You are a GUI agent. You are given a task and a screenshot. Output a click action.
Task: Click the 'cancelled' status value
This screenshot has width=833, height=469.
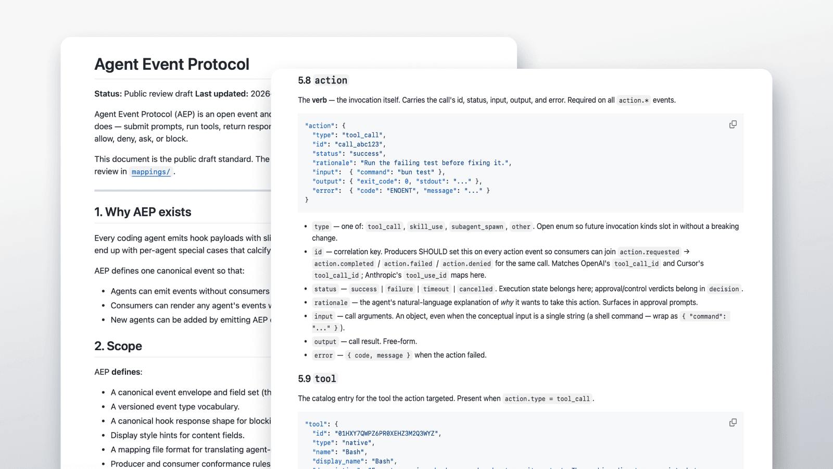coord(476,289)
